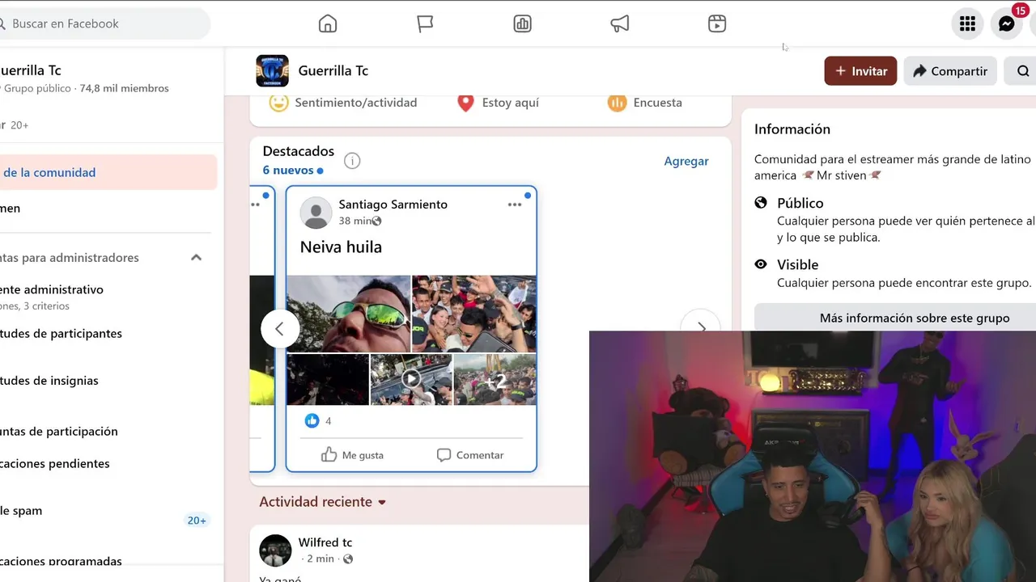
Task: Open Santiago Sarmiento's profile avatar
Action: click(316, 213)
